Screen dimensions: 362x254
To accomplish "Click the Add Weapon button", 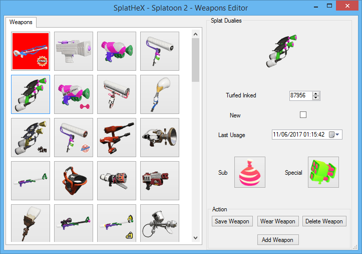I will coord(278,239).
